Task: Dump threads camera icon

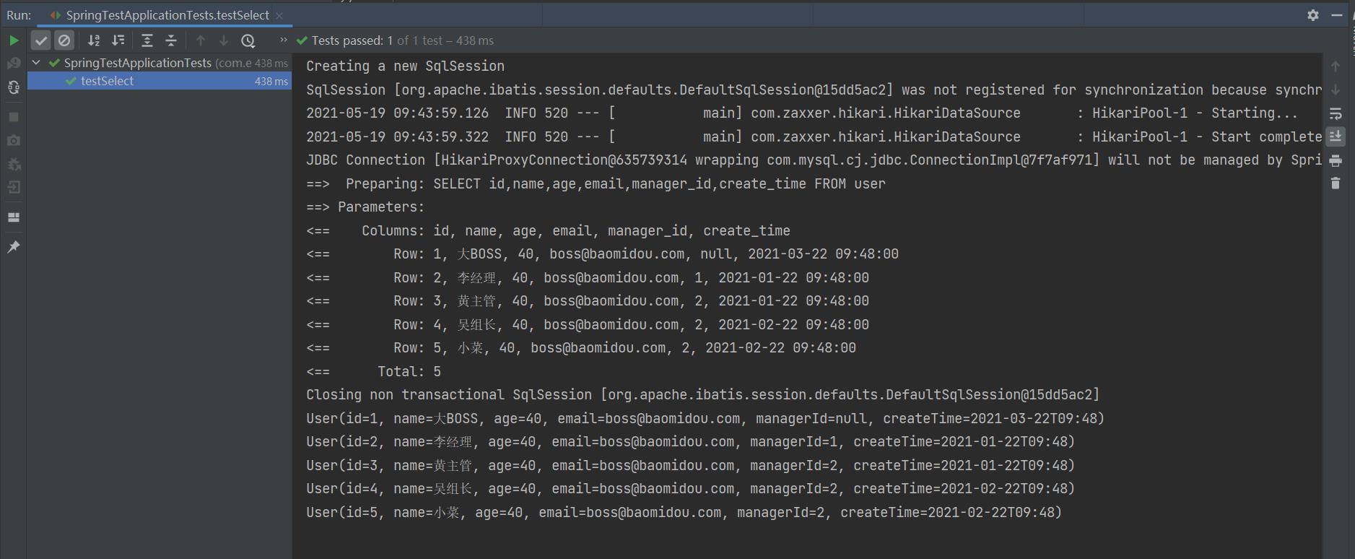Action: coord(14,140)
